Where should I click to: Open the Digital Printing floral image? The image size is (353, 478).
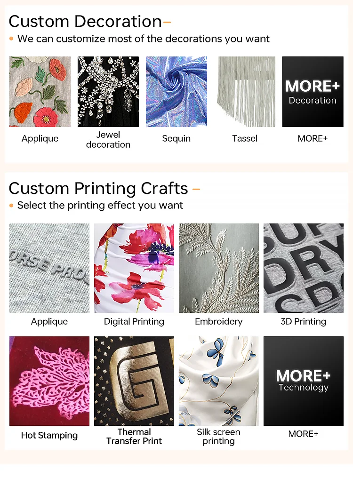[x=134, y=268]
